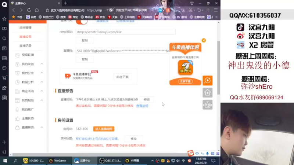
Task: Add a sidebar app with the plus icon
Action: tap(4, 142)
